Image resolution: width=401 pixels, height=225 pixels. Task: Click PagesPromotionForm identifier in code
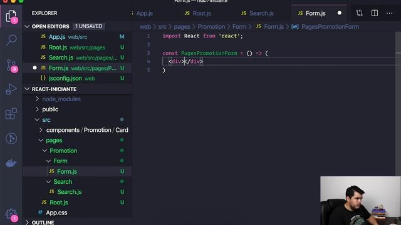tap(209, 53)
